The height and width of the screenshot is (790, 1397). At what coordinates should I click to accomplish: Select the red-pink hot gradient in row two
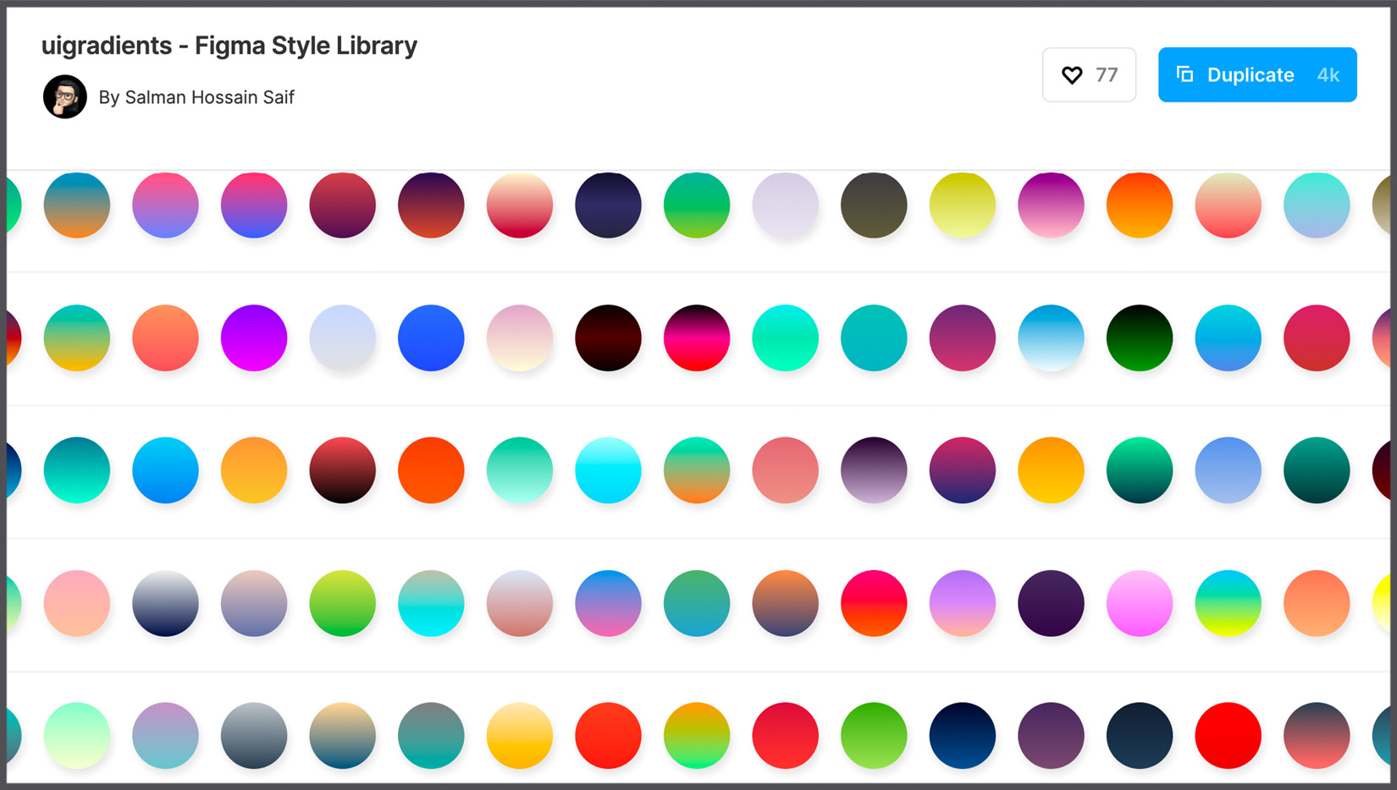tap(697, 337)
